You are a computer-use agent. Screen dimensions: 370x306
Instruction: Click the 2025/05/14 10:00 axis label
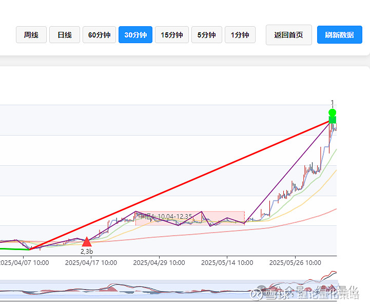coord(227,263)
